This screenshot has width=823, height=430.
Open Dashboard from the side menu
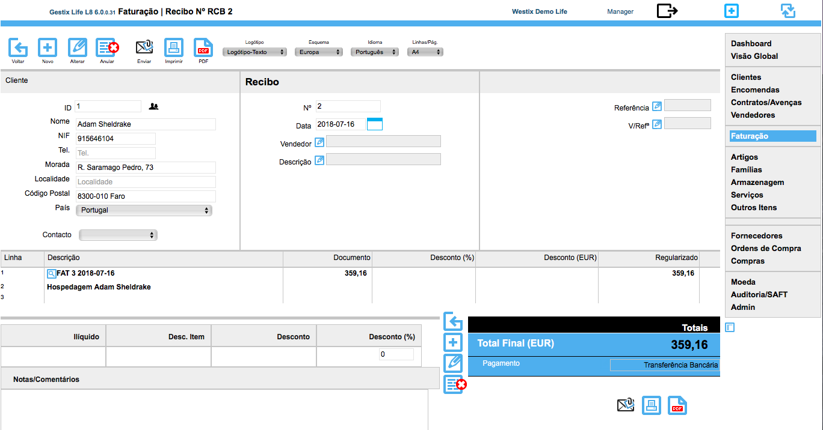pos(751,43)
